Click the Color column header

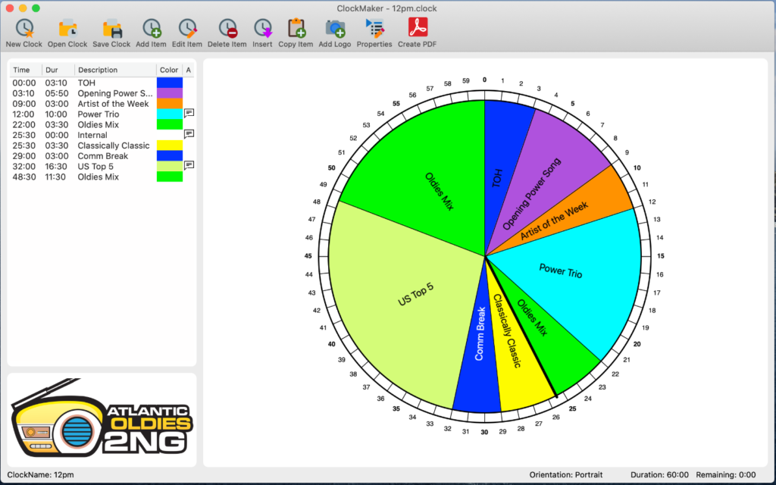[x=169, y=70]
